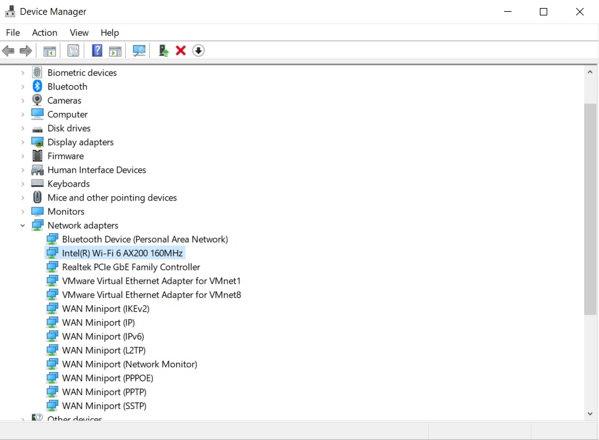599x440 pixels.
Task: Click the blue Help question mark icon
Action: 97,51
